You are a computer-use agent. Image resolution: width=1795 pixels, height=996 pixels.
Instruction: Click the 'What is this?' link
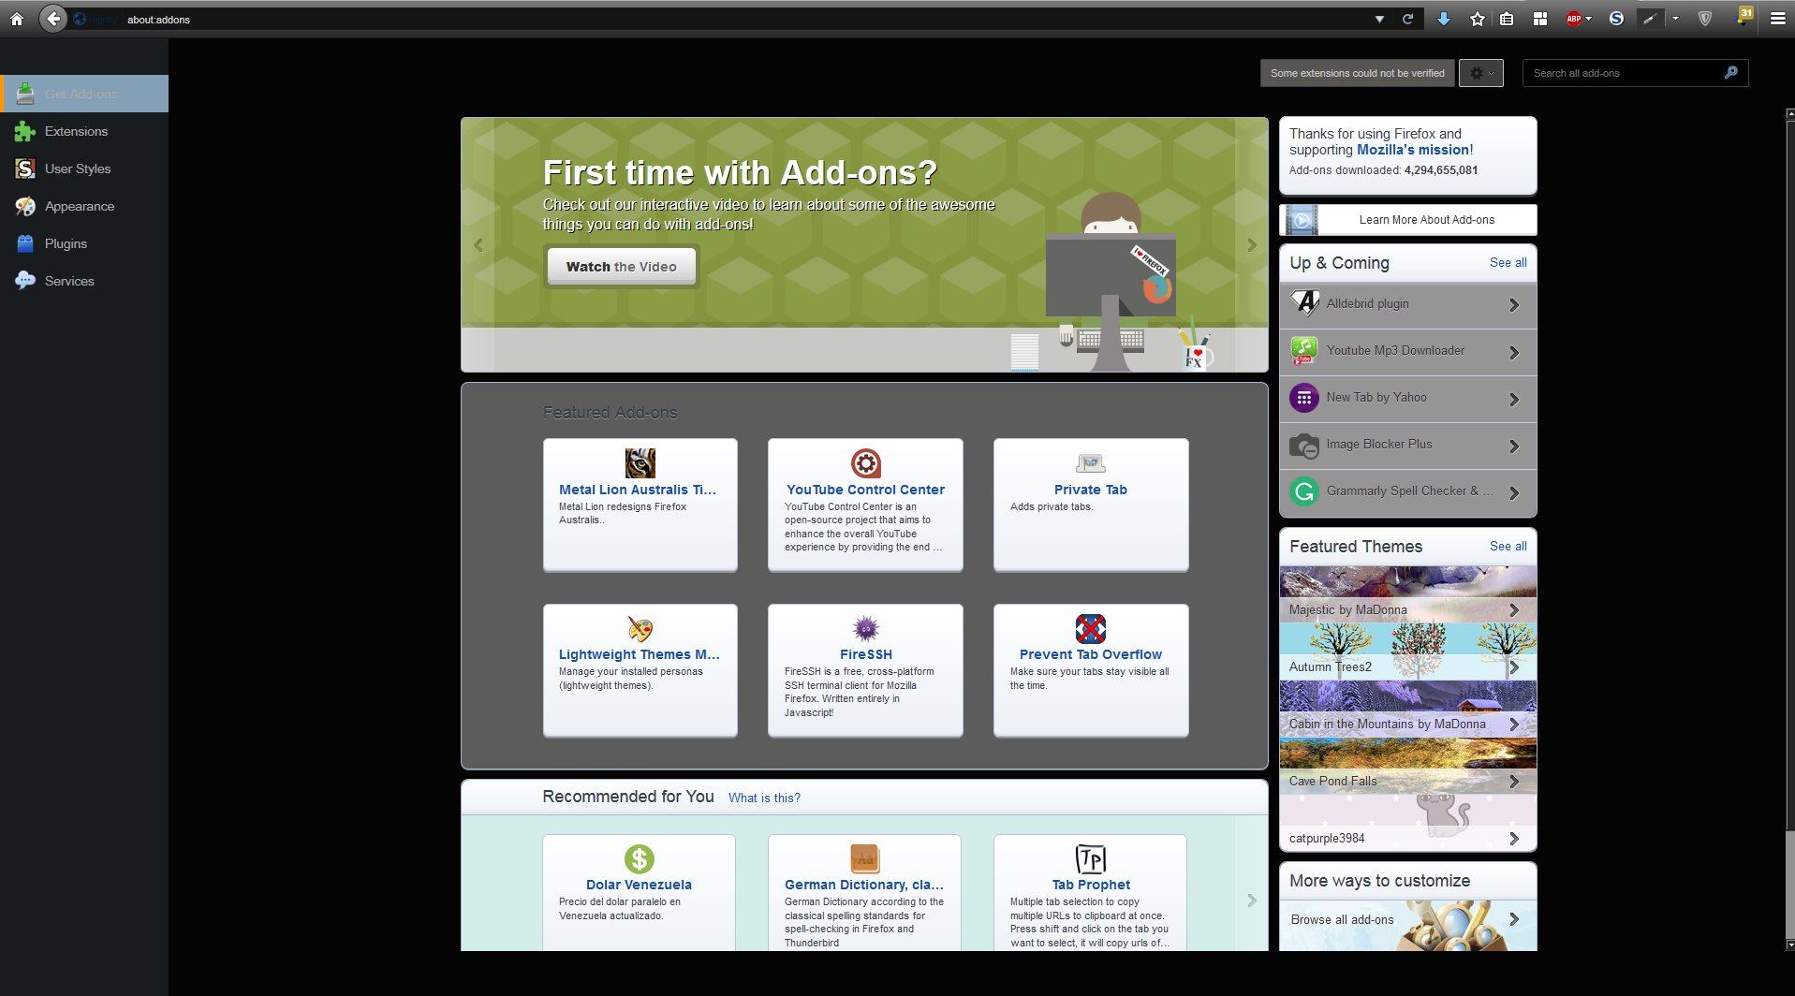[764, 798]
